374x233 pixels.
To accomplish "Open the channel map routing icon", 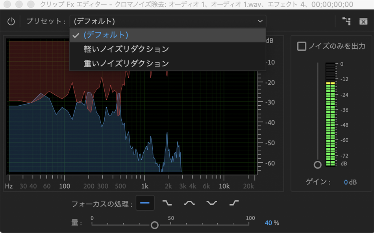I will point(346,21).
